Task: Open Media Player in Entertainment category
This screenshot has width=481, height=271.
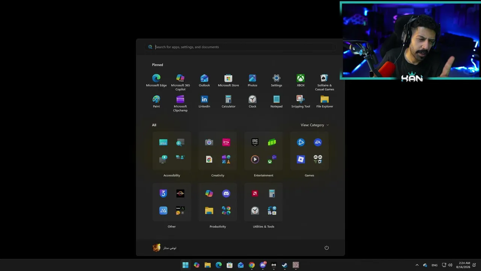Action: click(x=255, y=159)
